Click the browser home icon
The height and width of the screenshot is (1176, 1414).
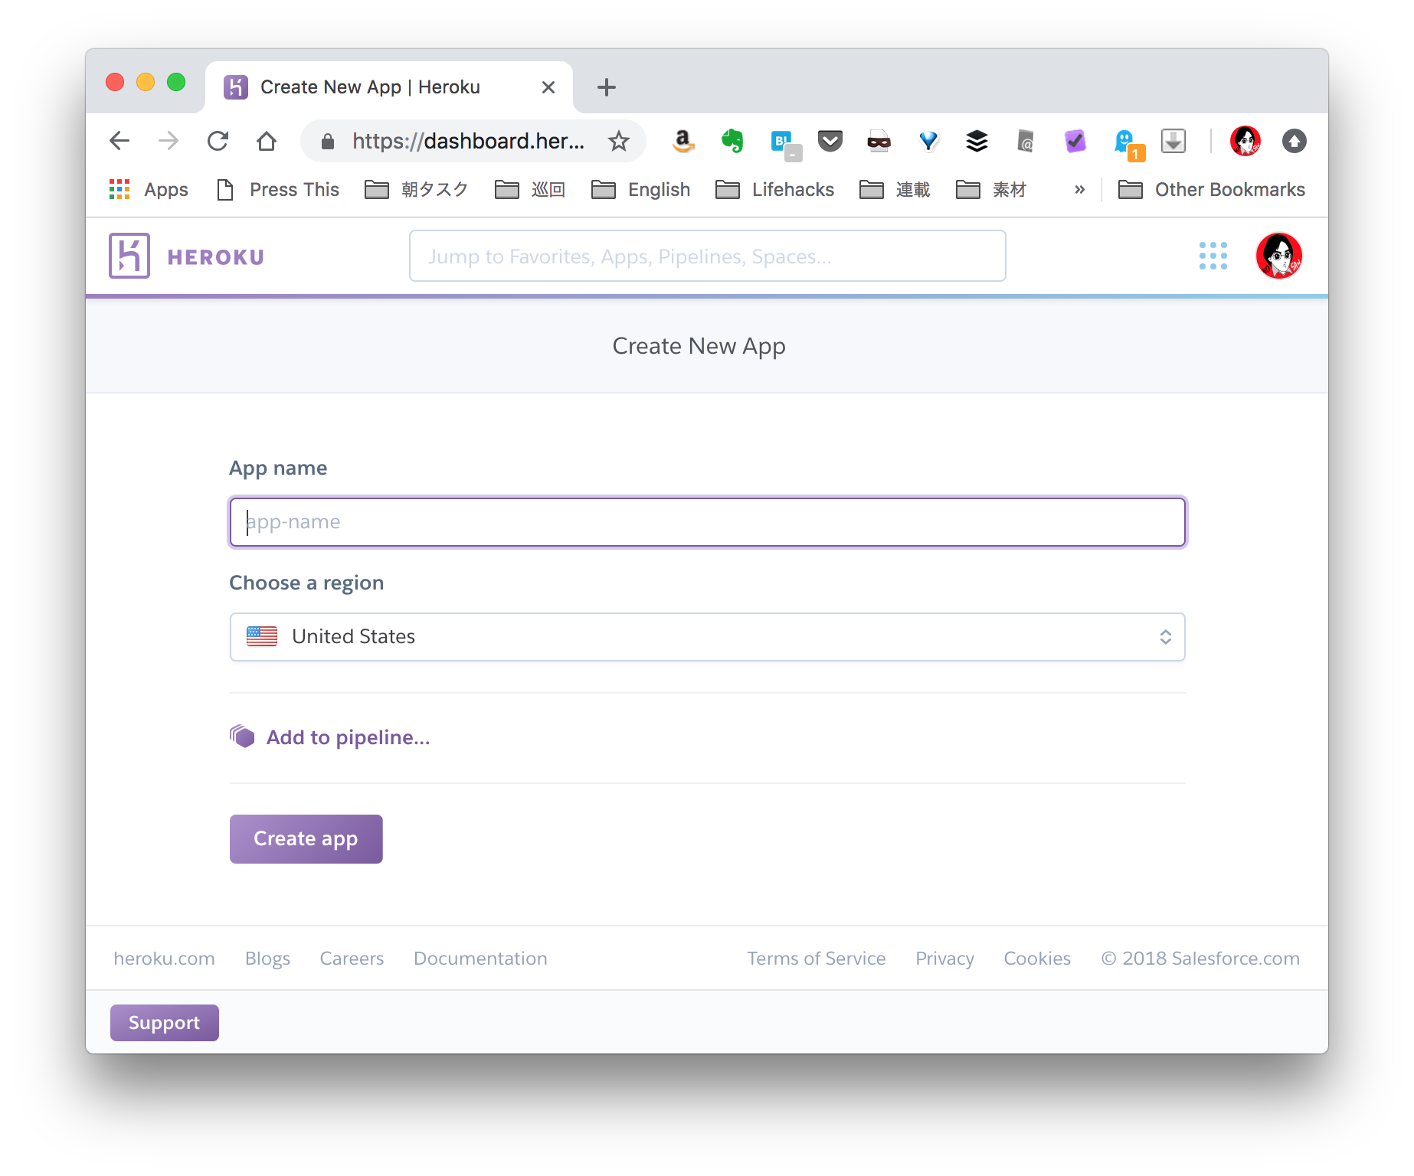(x=267, y=141)
